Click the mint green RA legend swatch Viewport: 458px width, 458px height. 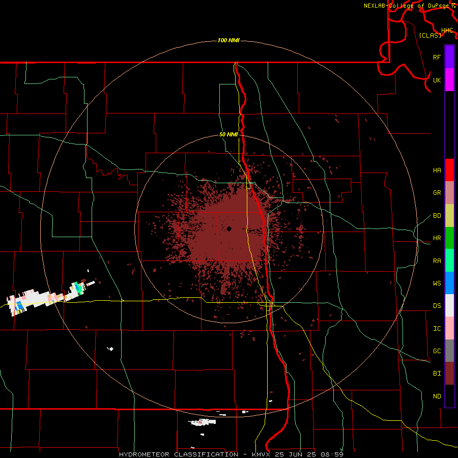point(449,261)
